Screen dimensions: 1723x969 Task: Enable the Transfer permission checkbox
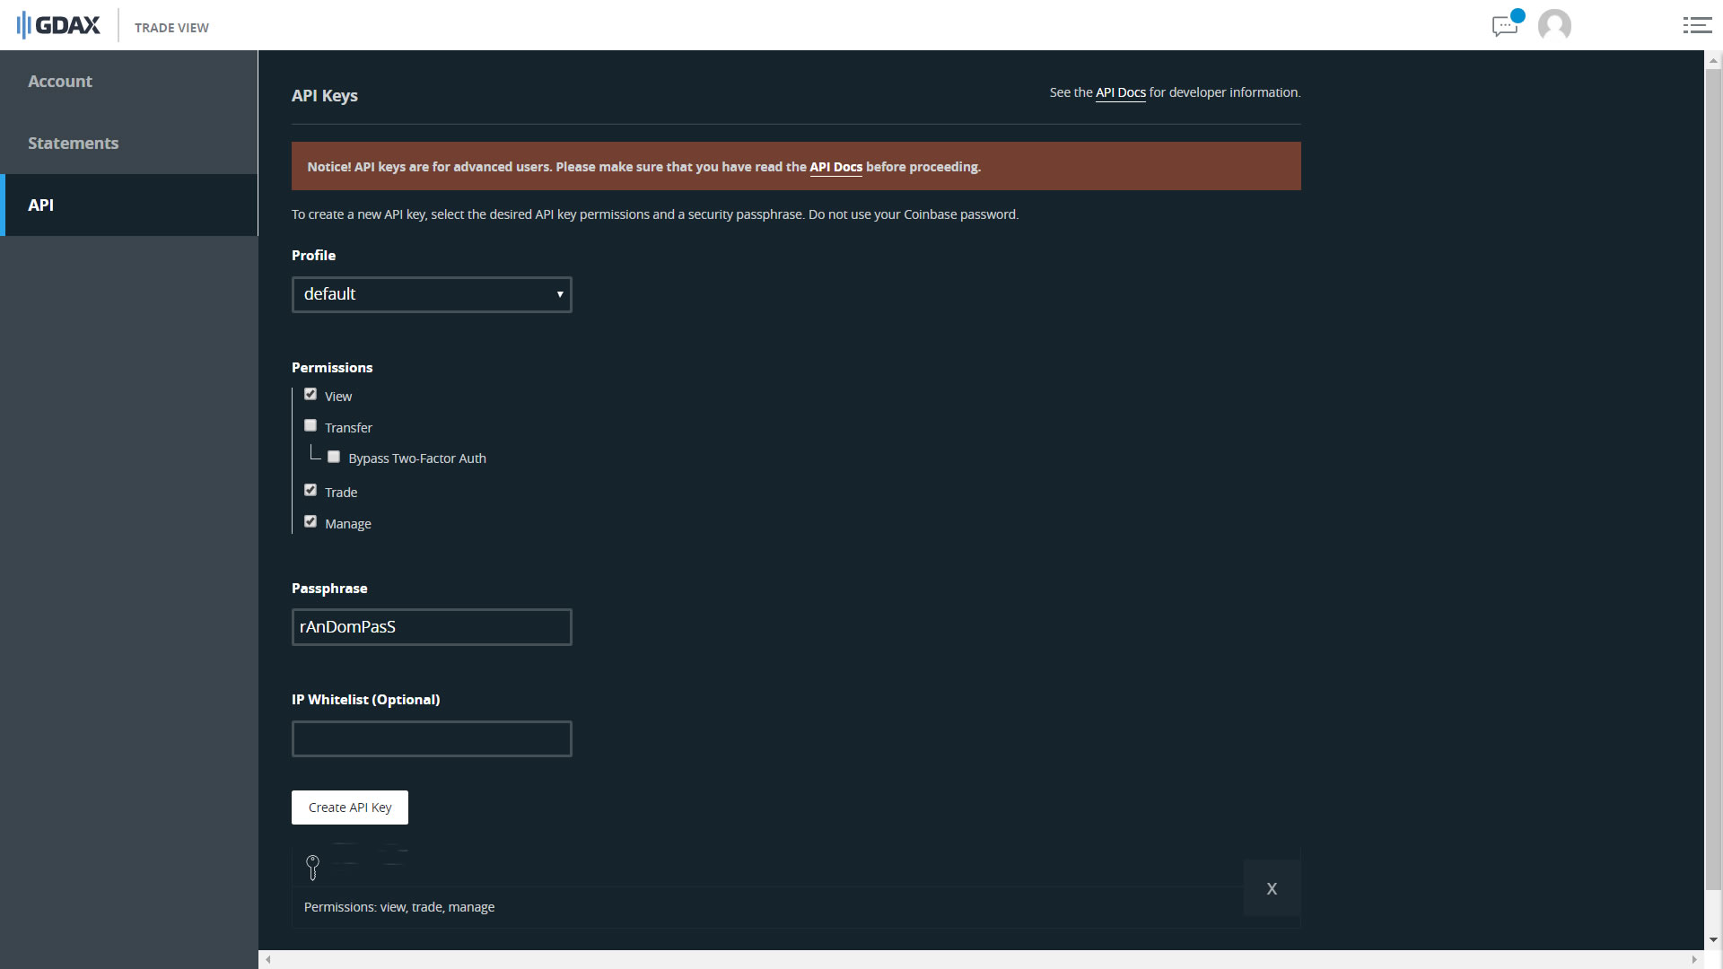(x=311, y=426)
